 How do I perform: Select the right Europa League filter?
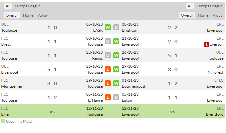coord(209,6)
